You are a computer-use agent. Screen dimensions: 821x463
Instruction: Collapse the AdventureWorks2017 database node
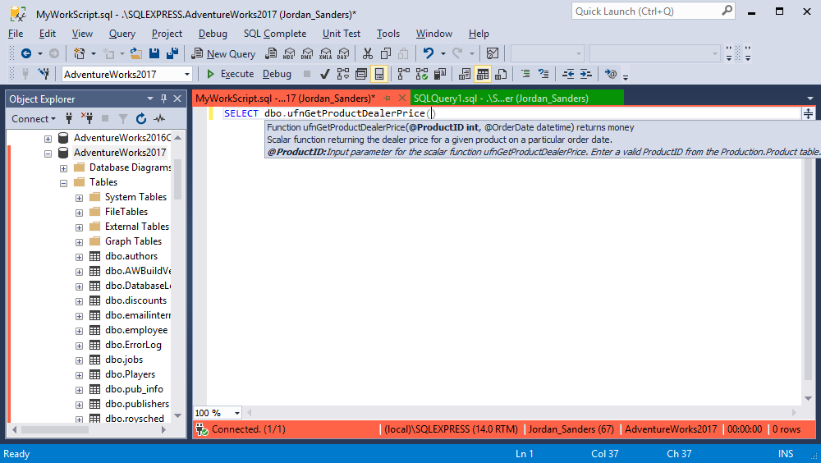48,154
